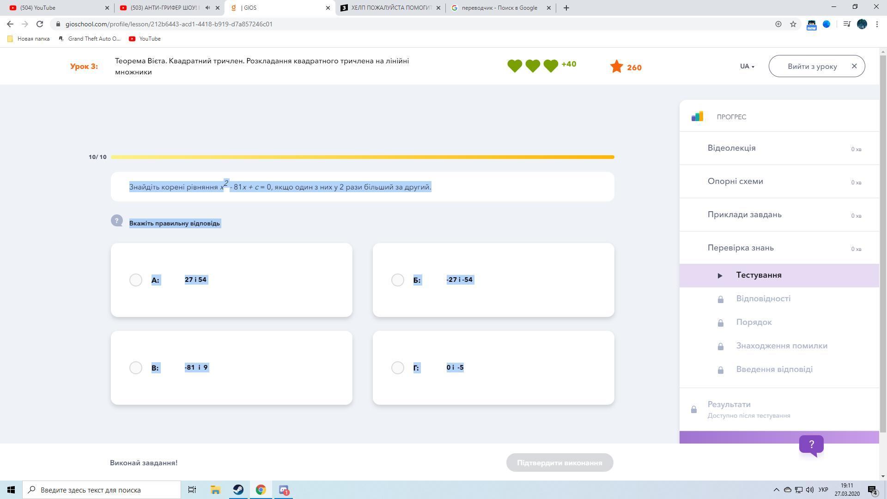887x499 pixels.
Task: Open the UA language dropdown
Action: coord(747,67)
